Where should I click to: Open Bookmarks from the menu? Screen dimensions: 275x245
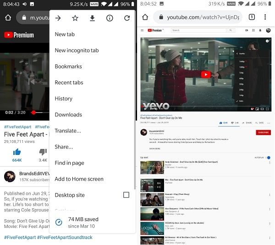pos(93,67)
